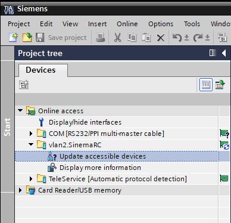Click the TIA Portal V16 logo icon

point(9,10)
